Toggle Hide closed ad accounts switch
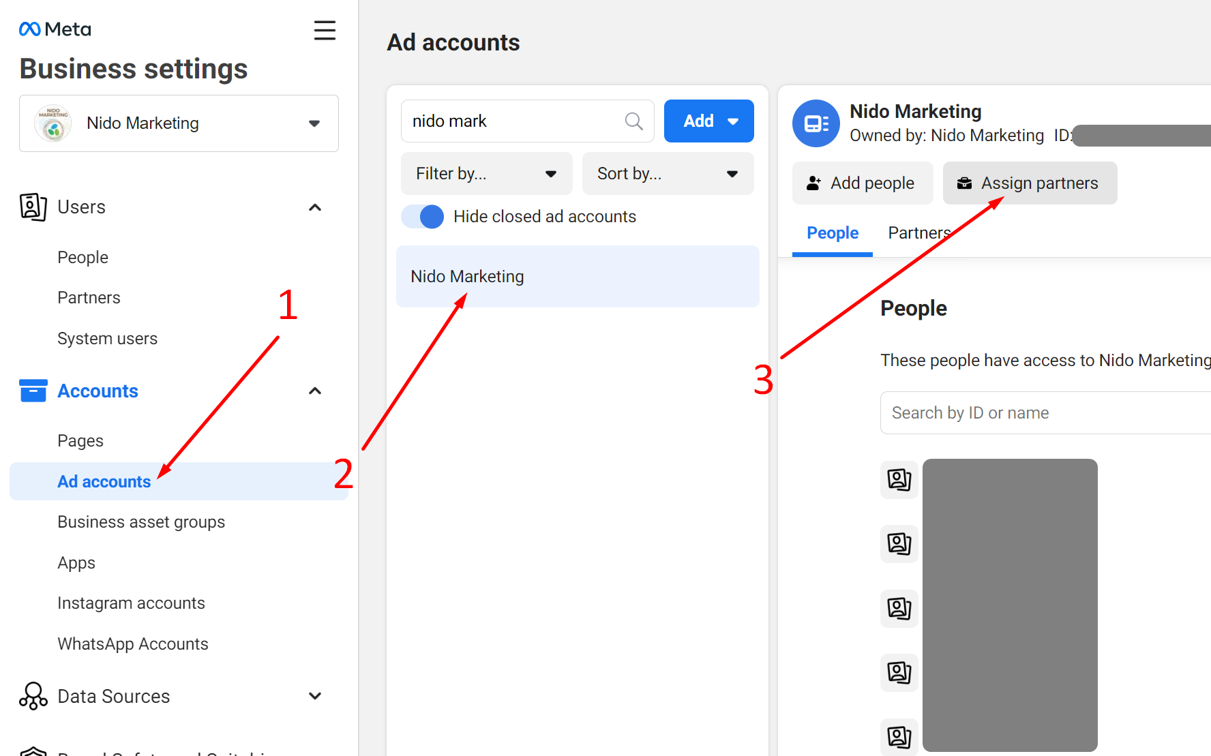This screenshot has width=1211, height=756. coord(423,217)
